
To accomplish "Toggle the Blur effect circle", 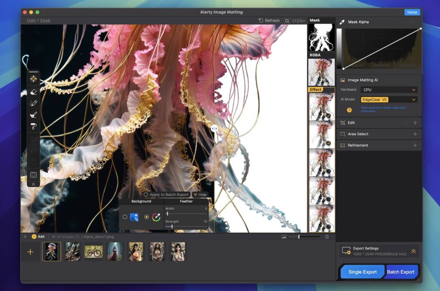I will pos(328,171).
